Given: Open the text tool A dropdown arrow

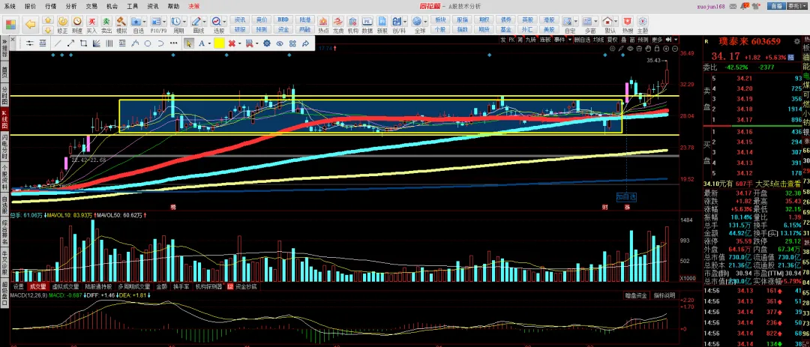Looking at the screenshot, I should (x=209, y=44).
